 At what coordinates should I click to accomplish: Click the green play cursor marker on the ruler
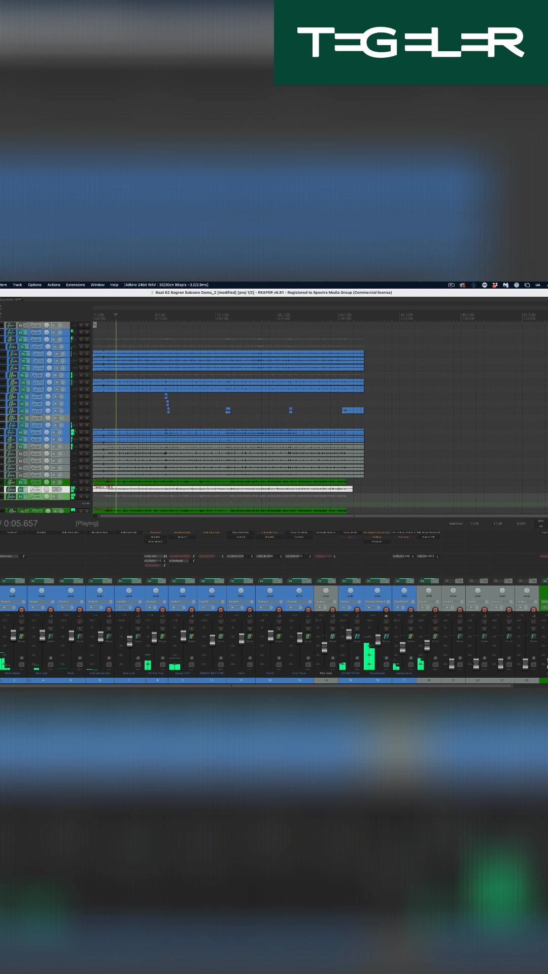116,315
